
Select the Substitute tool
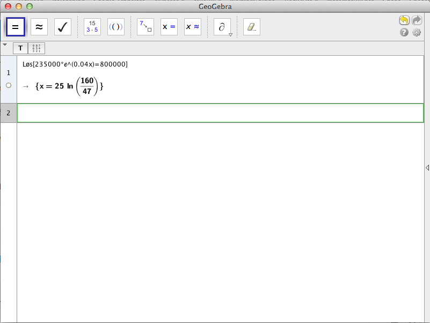coord(145,27)
